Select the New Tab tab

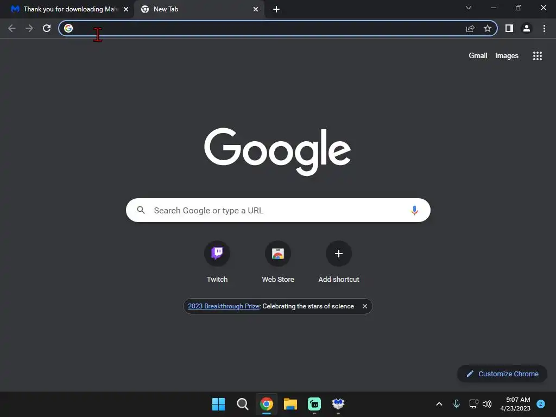tap(199, 9)
